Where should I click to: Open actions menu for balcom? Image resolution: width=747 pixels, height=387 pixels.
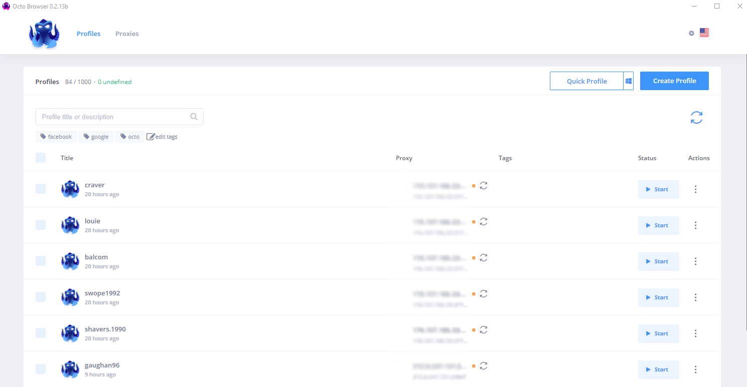(695, 261)
